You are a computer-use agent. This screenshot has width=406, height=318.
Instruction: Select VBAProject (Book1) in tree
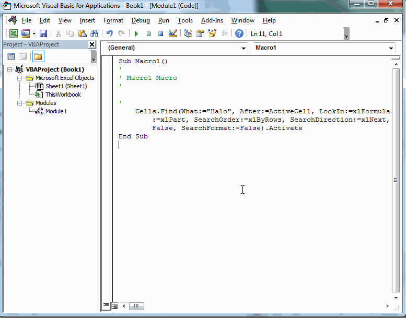pos(55,69)
